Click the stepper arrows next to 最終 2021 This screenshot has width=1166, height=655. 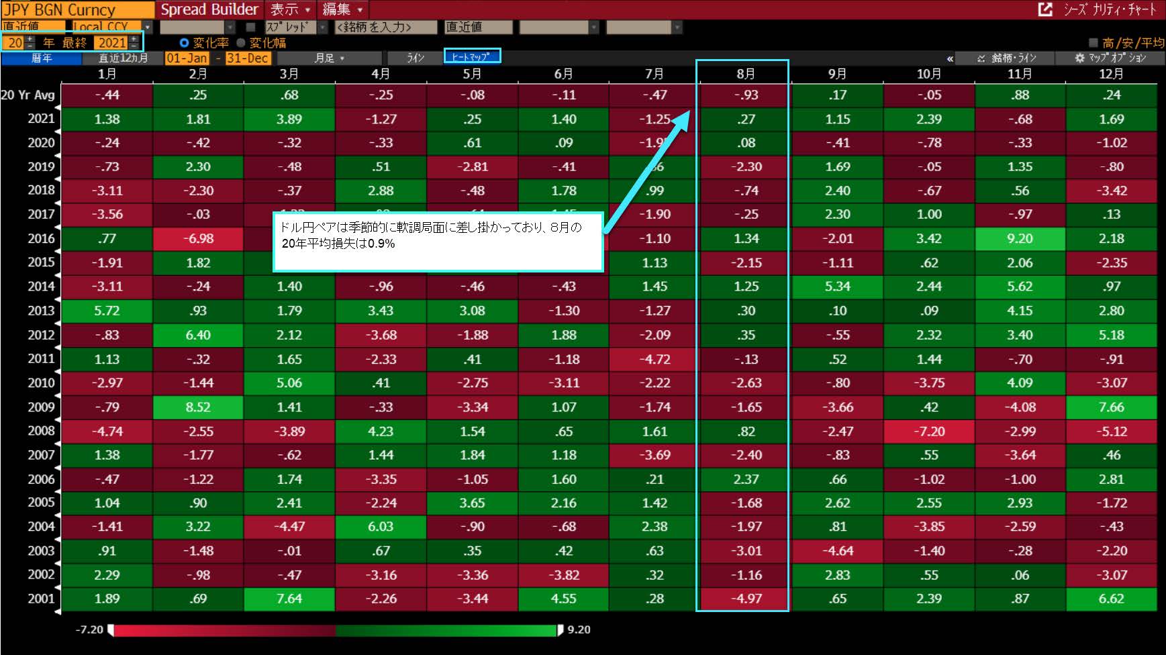coord(134,42)
